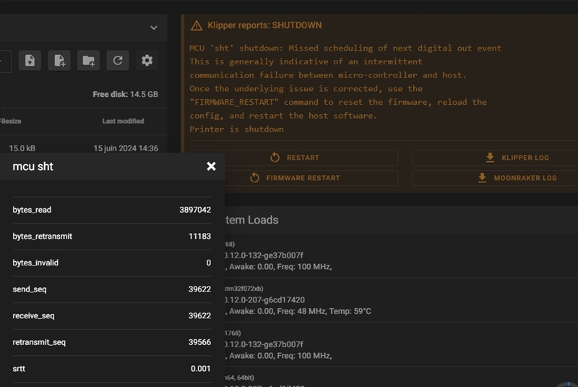Screen dimensions: 578x387
Task: Click the create new folder icon
Action: pyautogui.click(x=89, y=61)
